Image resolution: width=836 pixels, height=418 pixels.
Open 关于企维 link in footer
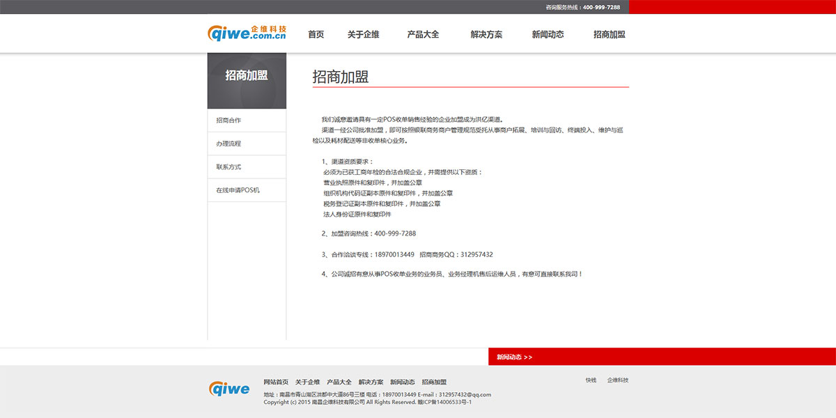click(x=307, y=382)
